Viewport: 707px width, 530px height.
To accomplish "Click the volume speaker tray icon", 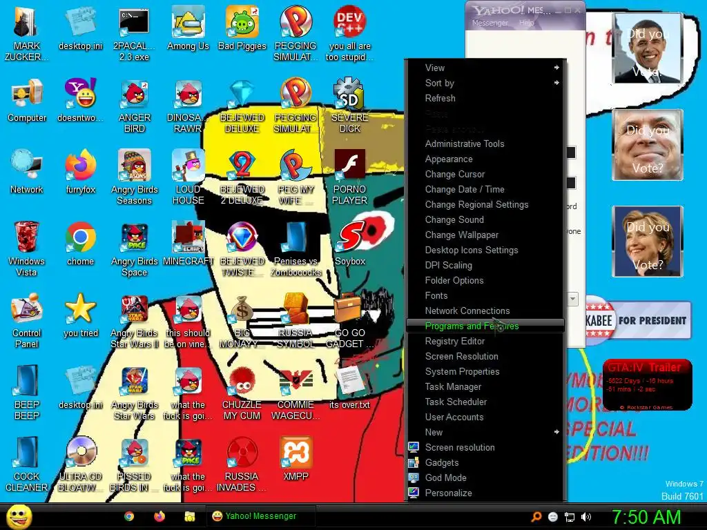I will 585,517.
